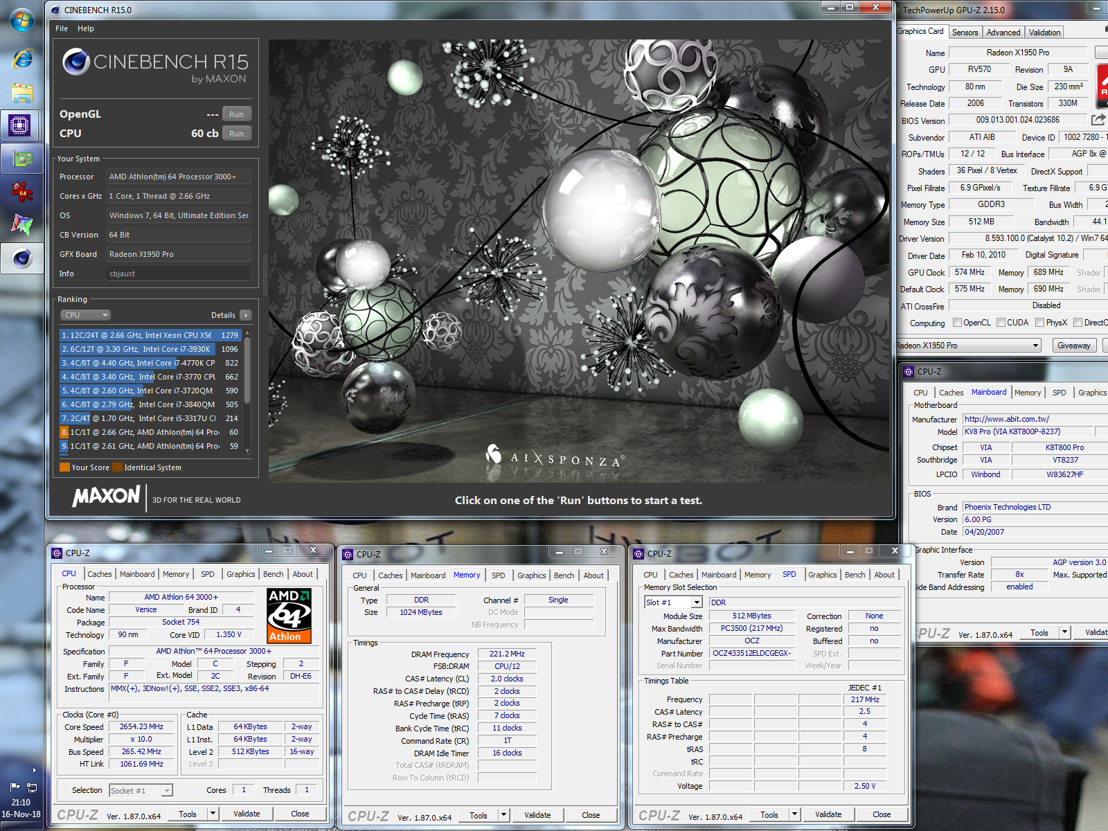Click Close in CPU-Z SPD window

pyautogui.click(x=882, y=814)
